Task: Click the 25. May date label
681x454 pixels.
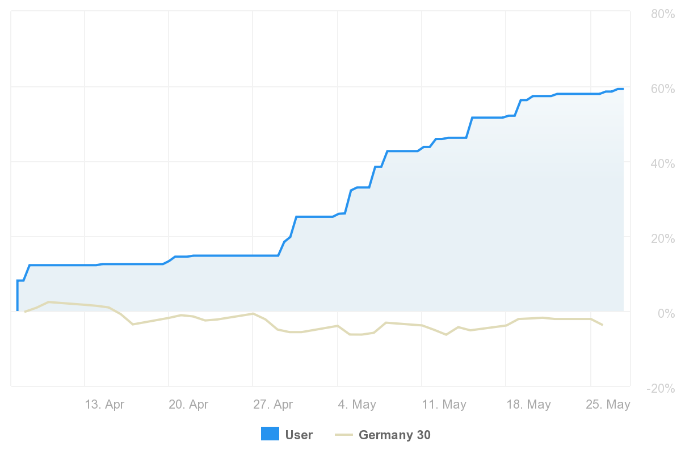Action: pyautogui.click(x=608, y=405)
